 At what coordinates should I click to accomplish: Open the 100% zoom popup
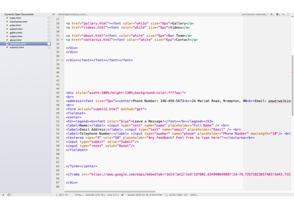point(194,195)
